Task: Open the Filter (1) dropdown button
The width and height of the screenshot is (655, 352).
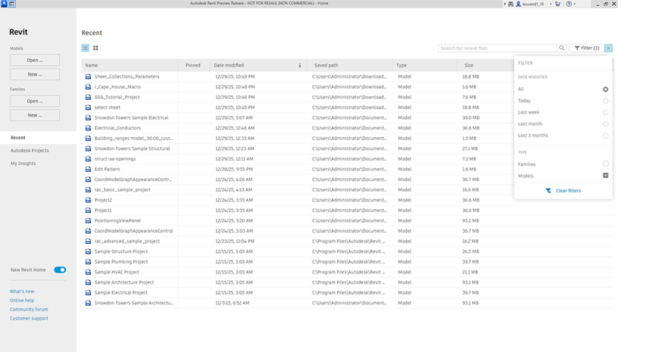Action: click(586, 48)
